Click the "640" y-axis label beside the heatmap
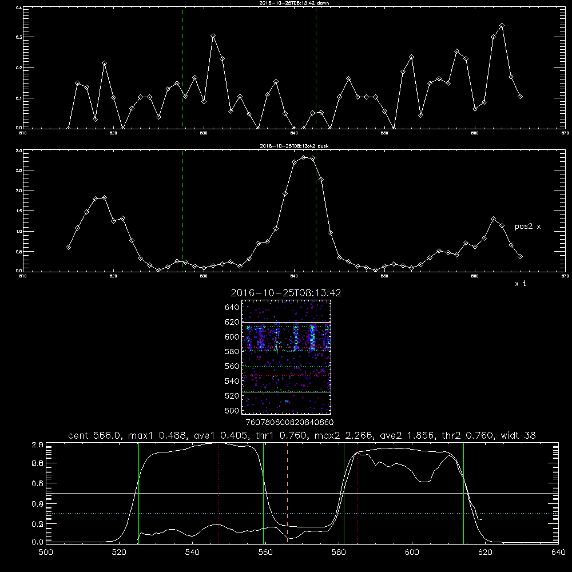572x572 pixels. 232,308
